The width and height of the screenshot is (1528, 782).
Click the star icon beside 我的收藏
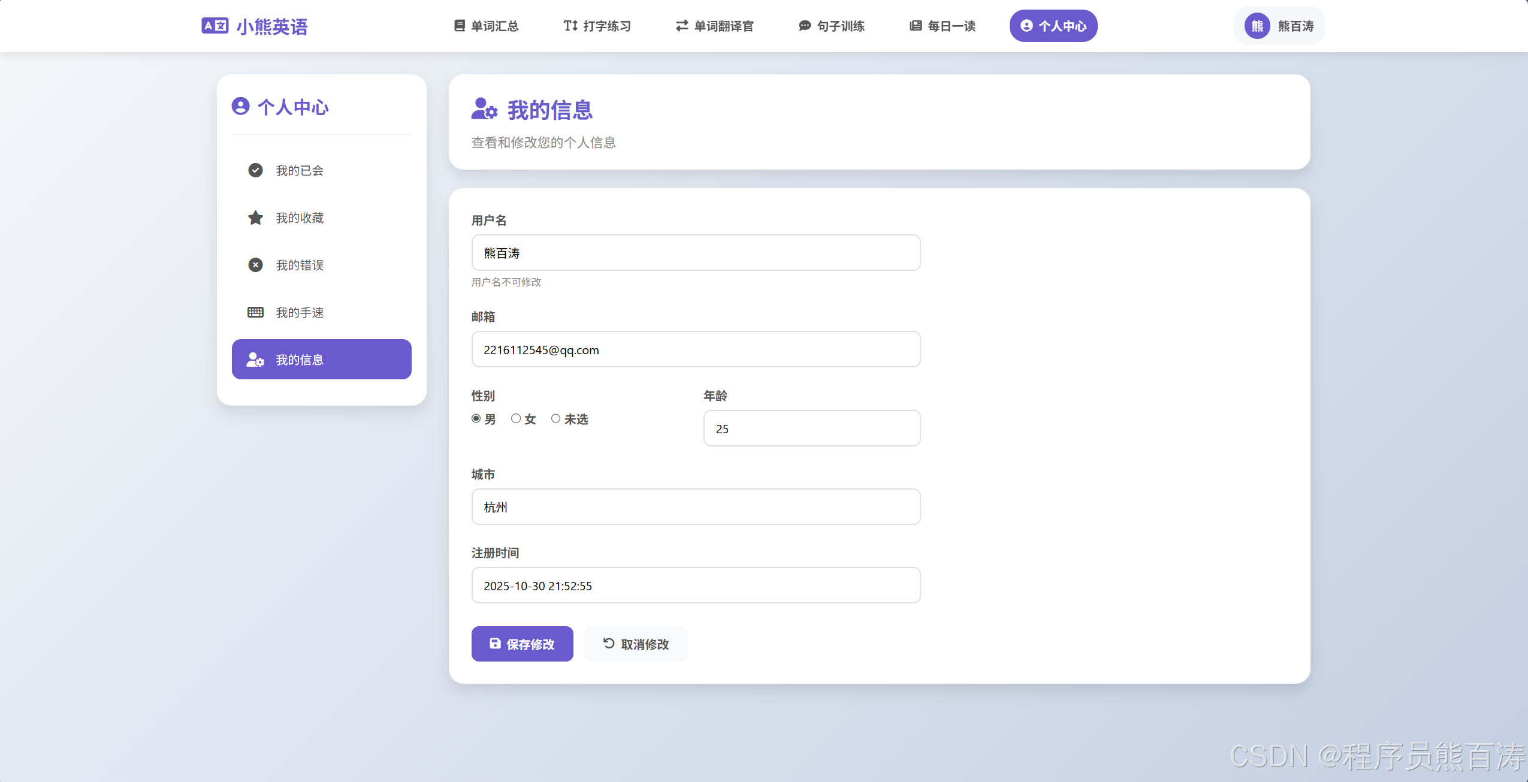pos(255,218)
